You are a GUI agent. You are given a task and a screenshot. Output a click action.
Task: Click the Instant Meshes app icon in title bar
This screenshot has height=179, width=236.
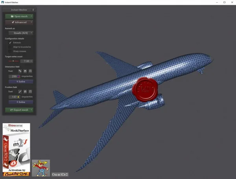(x=3, y=2)
